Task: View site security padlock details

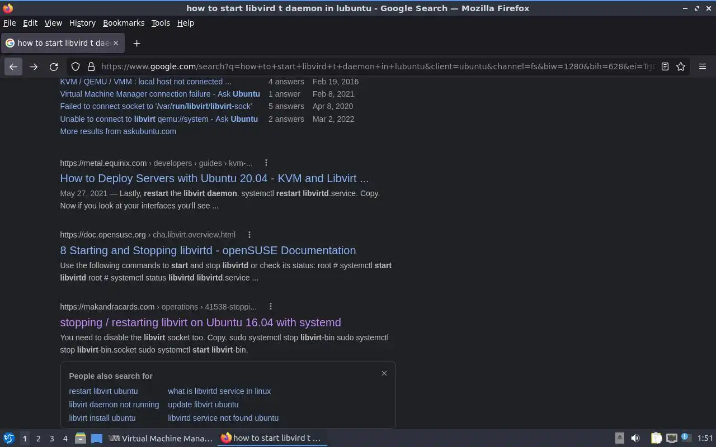Action: coord(91,66)
